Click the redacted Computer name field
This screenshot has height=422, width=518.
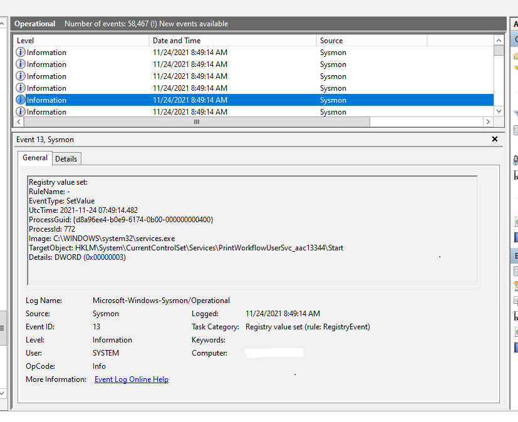coord(274,353)
